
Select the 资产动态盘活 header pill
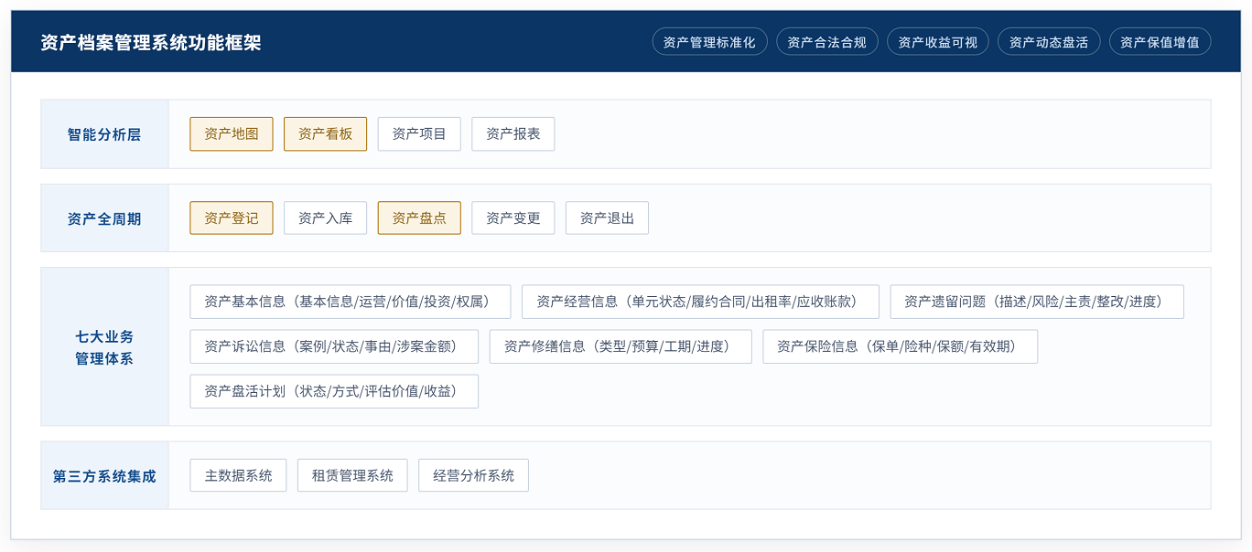[x=1049, y=42]
